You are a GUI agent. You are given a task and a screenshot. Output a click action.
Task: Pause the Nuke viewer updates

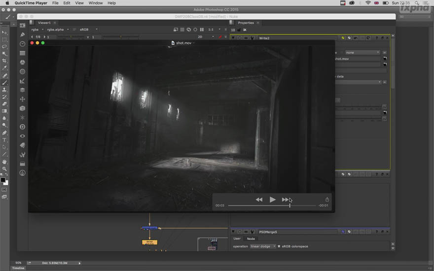coord(202,30)
